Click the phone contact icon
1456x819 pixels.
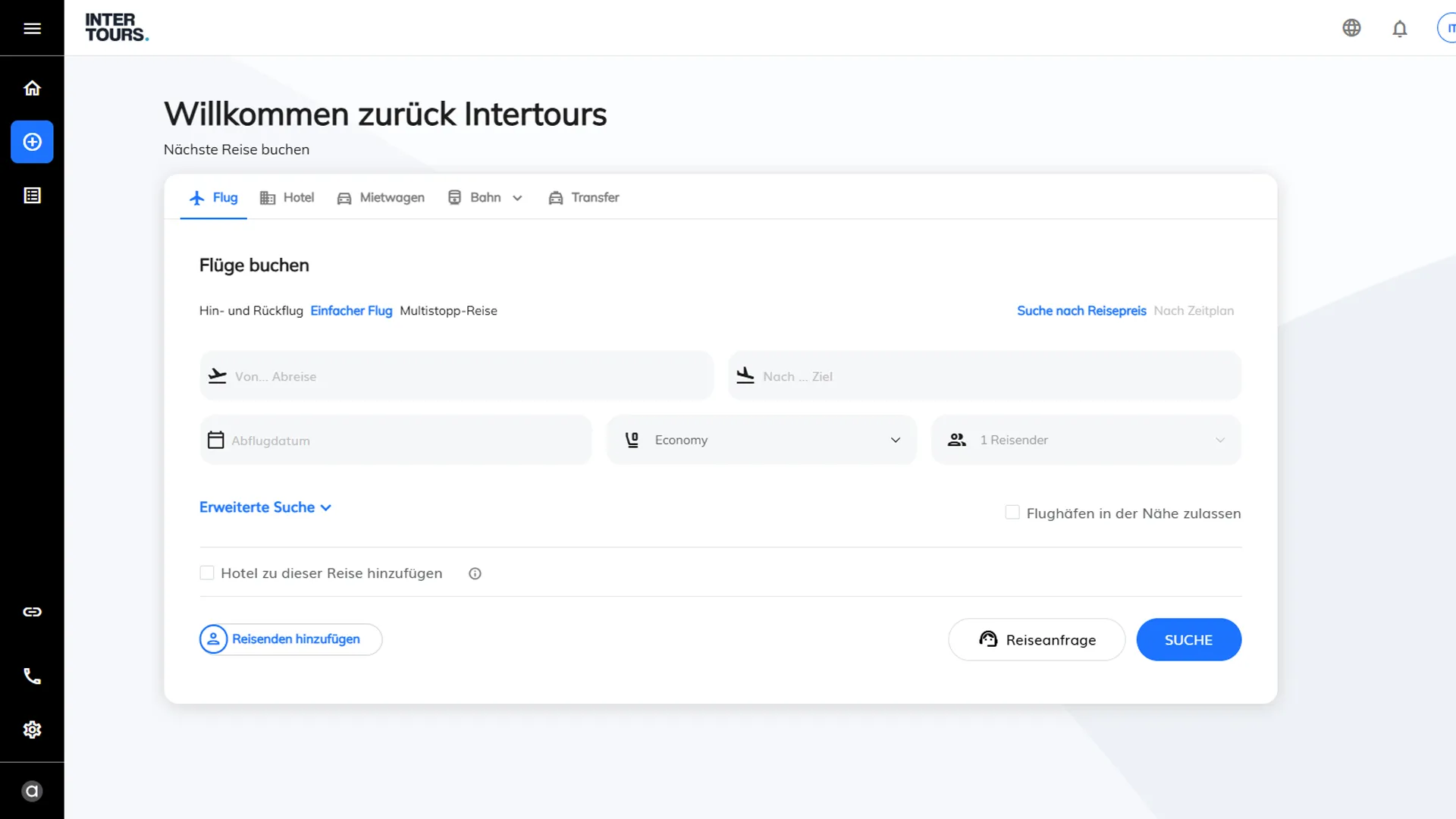pos(32,676)
